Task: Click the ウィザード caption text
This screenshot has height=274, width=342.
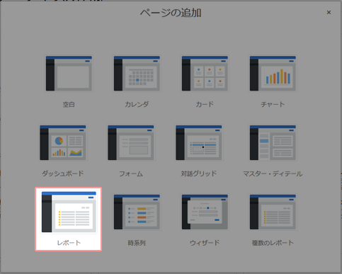Action: [x=205, y=243]
